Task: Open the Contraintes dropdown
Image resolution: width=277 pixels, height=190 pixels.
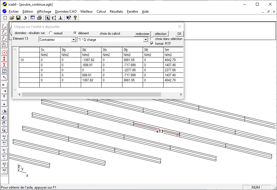Action: [x=74, y=40]
